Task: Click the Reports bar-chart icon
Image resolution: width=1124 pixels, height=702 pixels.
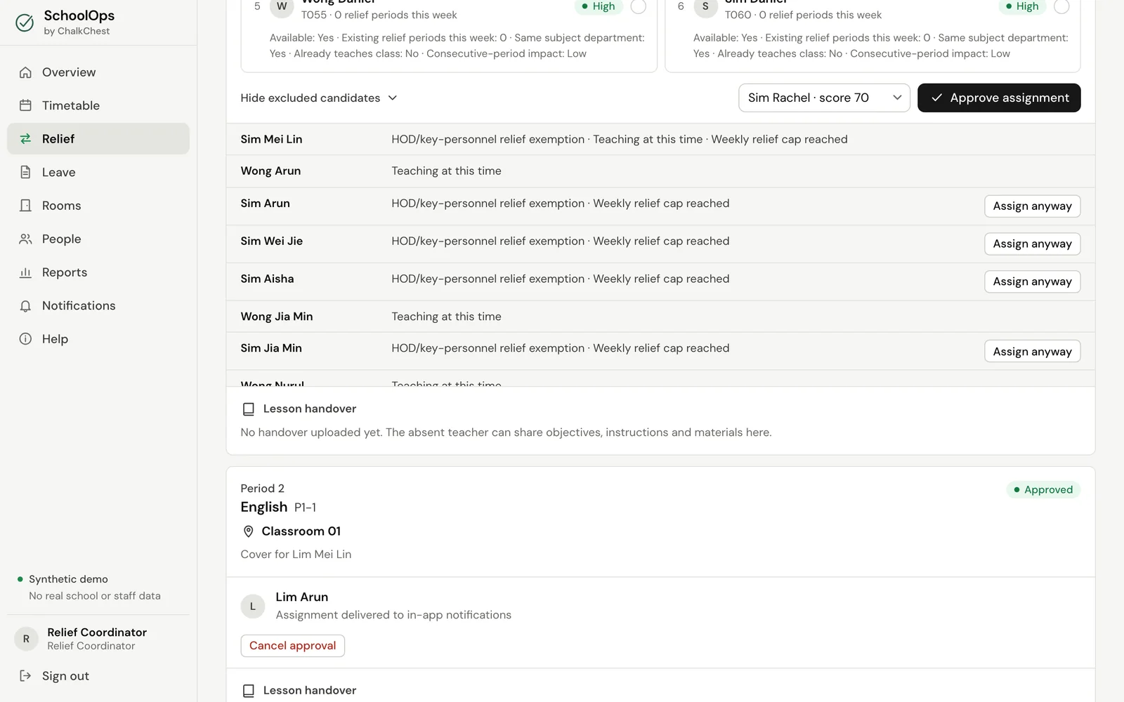Action: click(25, 272)
